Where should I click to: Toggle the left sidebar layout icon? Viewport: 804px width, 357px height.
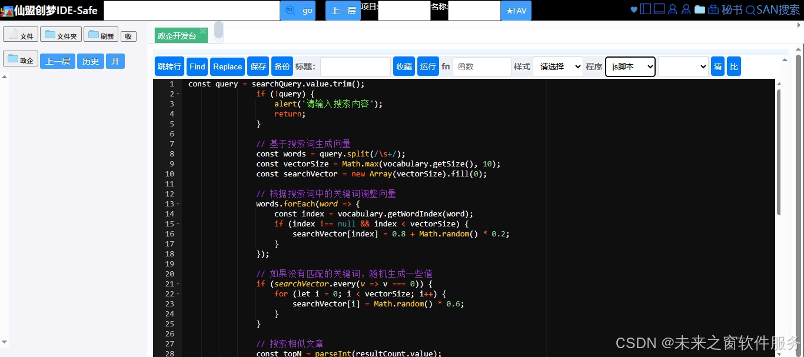(x=646, y=9)
